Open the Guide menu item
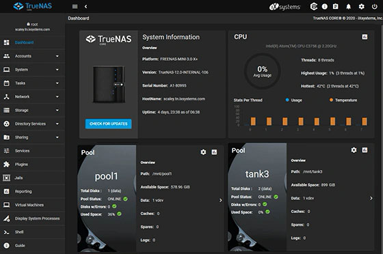This screenshot has height=254, width=383. pos(32,246)
